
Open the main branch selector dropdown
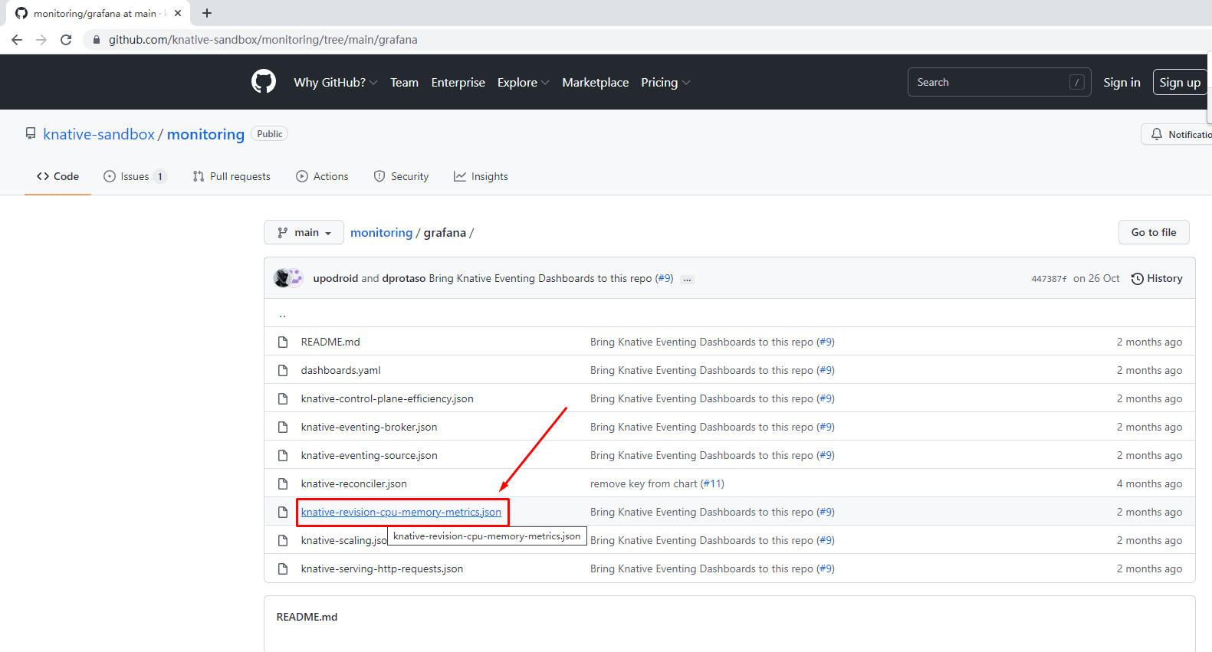(304, 232)
